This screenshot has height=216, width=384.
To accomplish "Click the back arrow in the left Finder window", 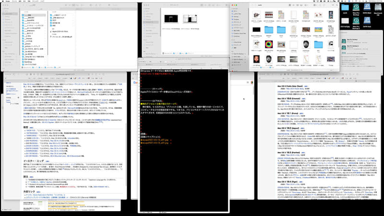I will (x=24, y=5).
